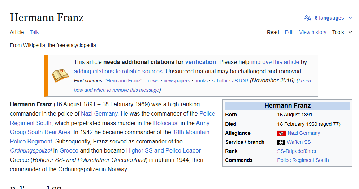The height and width of the screenshot is (189, 359).
Task: Click Nazi Germany link in infobox
Action: (304, 133)
